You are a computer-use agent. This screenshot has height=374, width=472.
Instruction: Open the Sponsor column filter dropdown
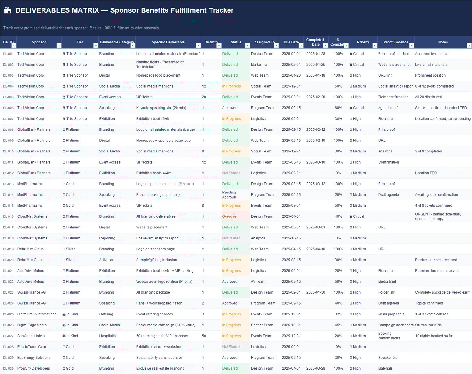click(x=59, y=45)
